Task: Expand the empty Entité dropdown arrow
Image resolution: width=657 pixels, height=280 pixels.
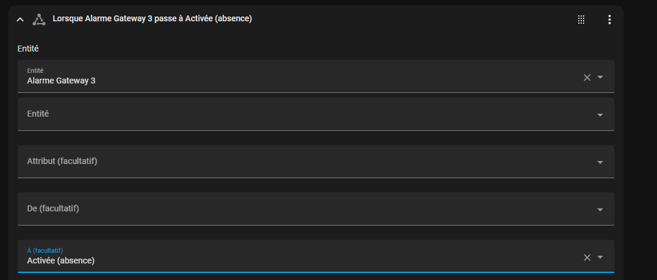Action: tap(600, 115)
